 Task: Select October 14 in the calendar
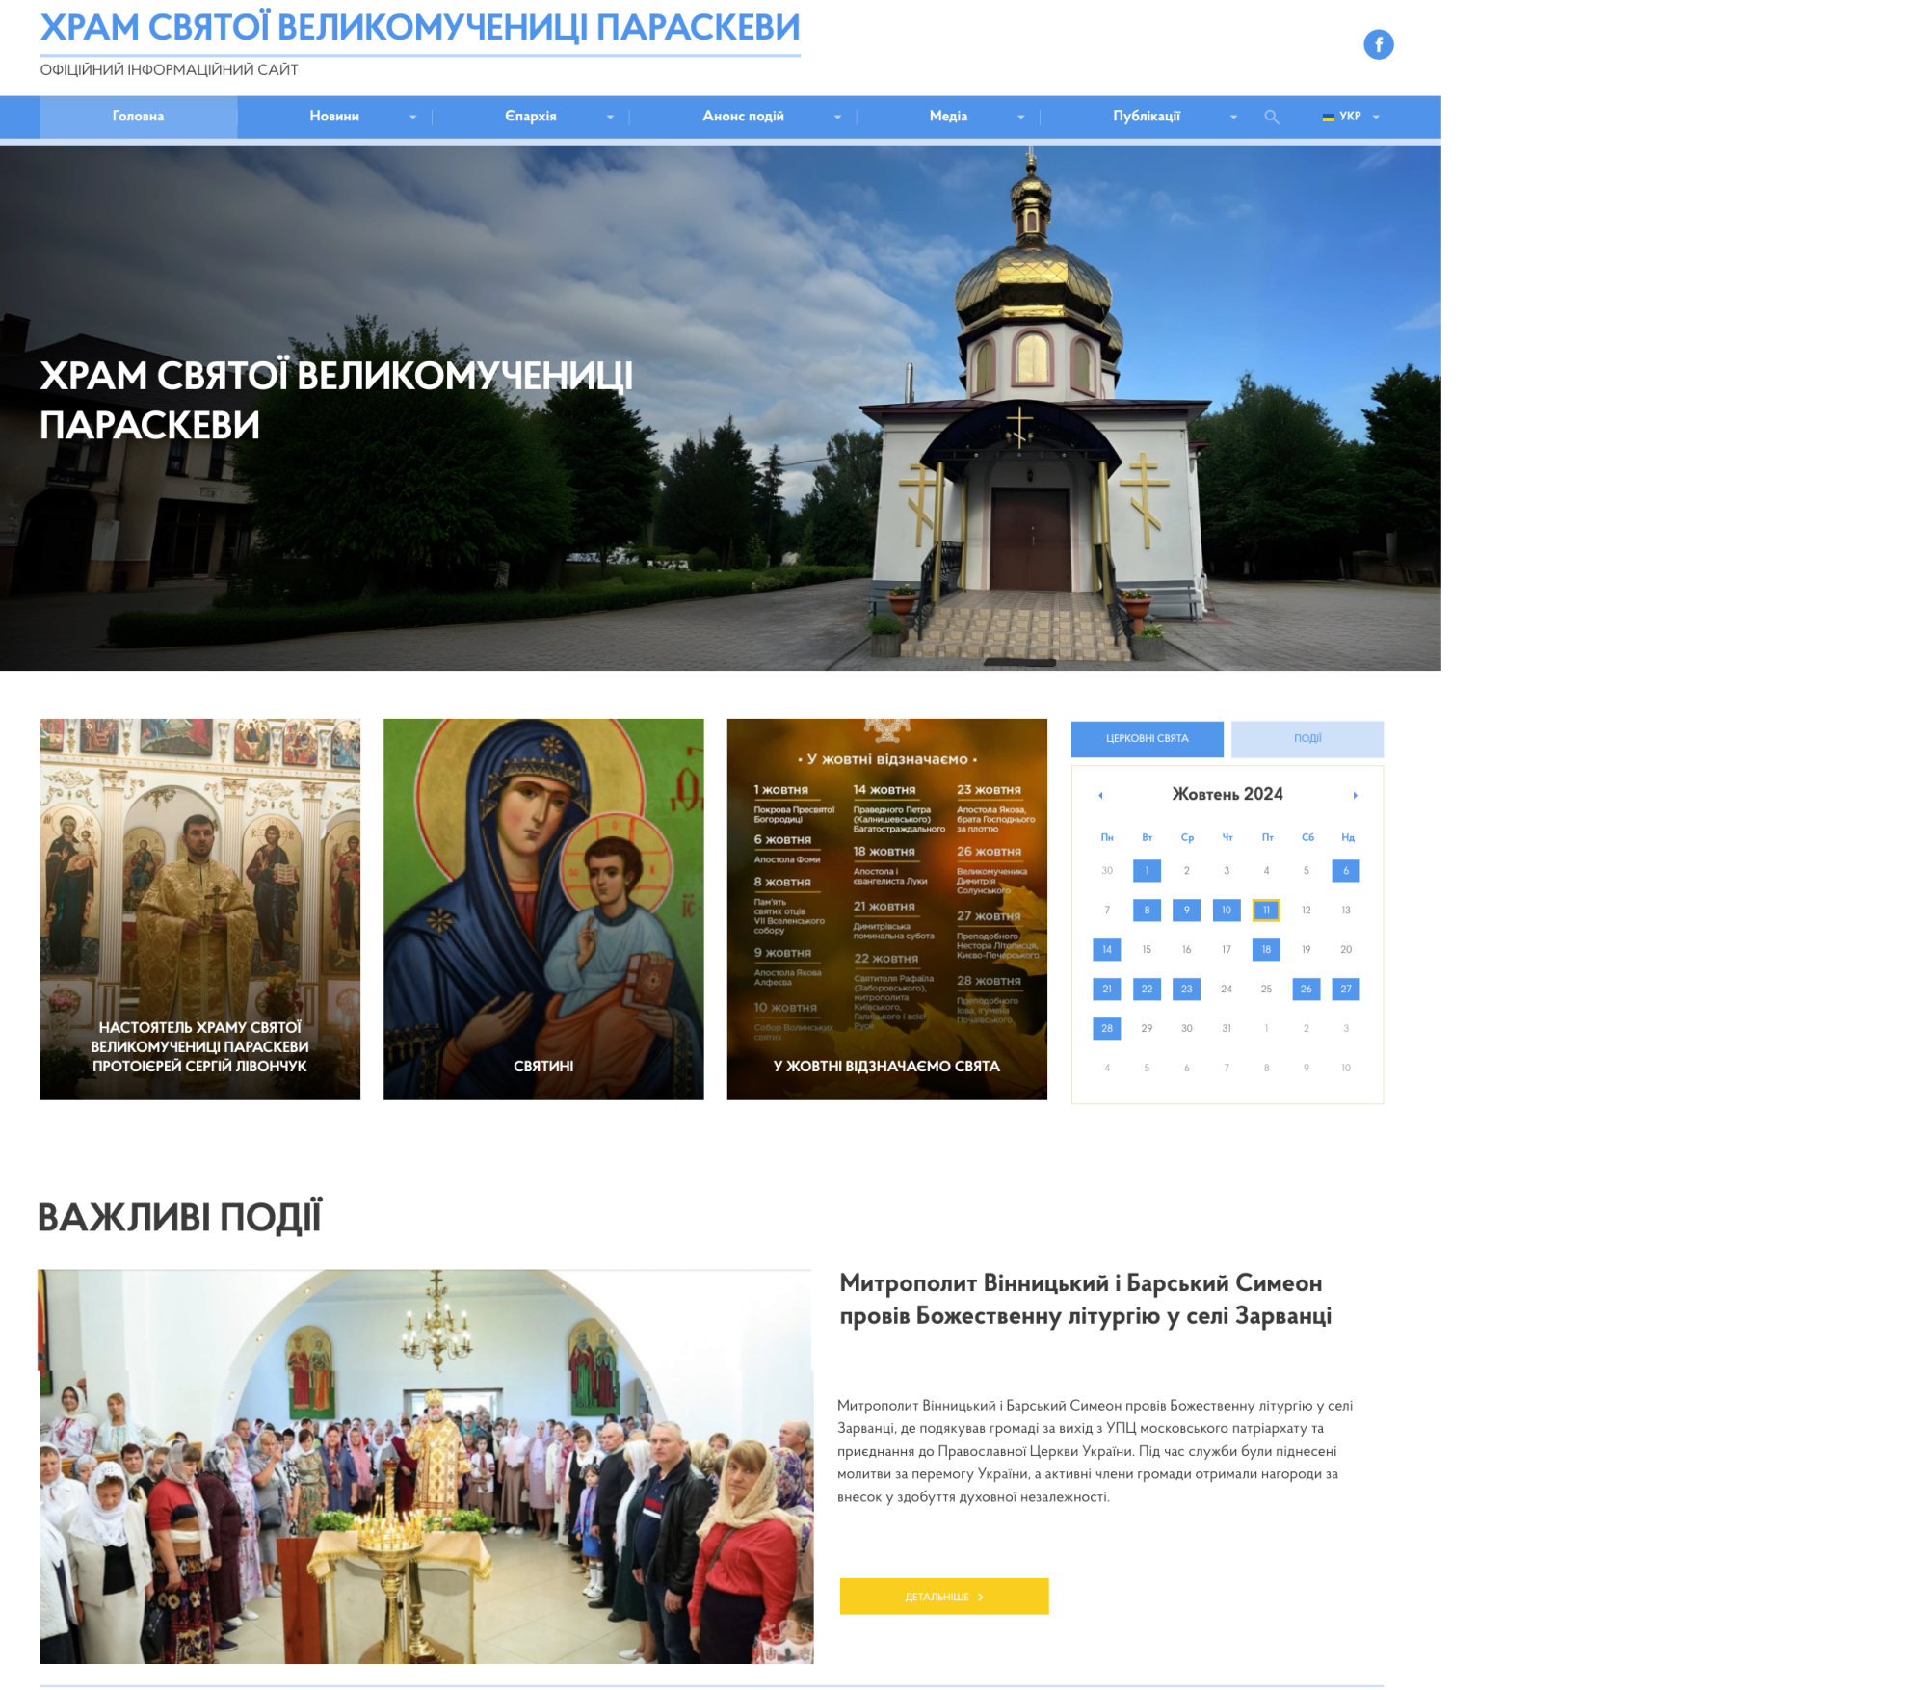point(1106,949)
